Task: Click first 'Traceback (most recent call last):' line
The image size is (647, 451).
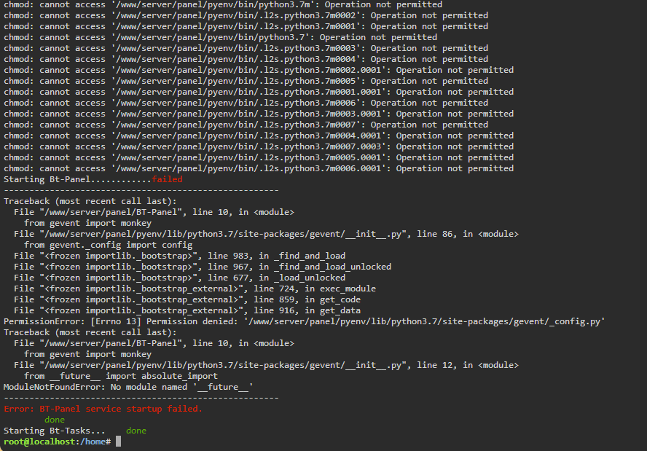Action: point(90,201)
